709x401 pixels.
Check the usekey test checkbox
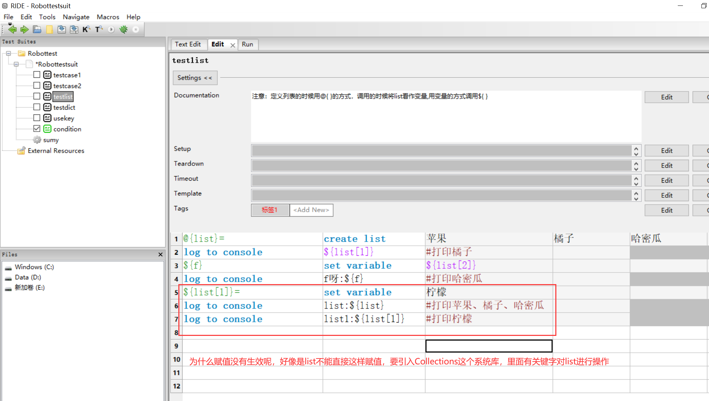tap(37, 118)
